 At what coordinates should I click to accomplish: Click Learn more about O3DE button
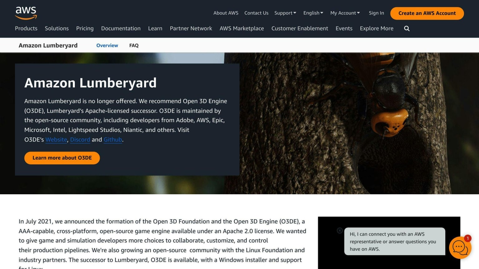tap(62, 158)
